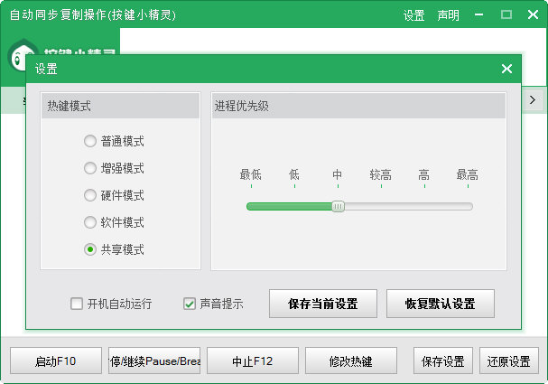Image resolution: width=548 pixels, height=384 pixels.
Task: Toggle the 声音提示 checkbox
Action: coord(189,304)
